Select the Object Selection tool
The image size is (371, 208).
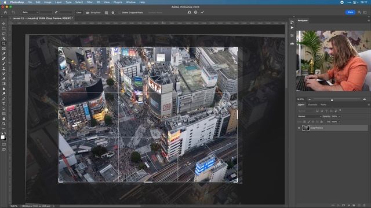(x=4, y=39)
